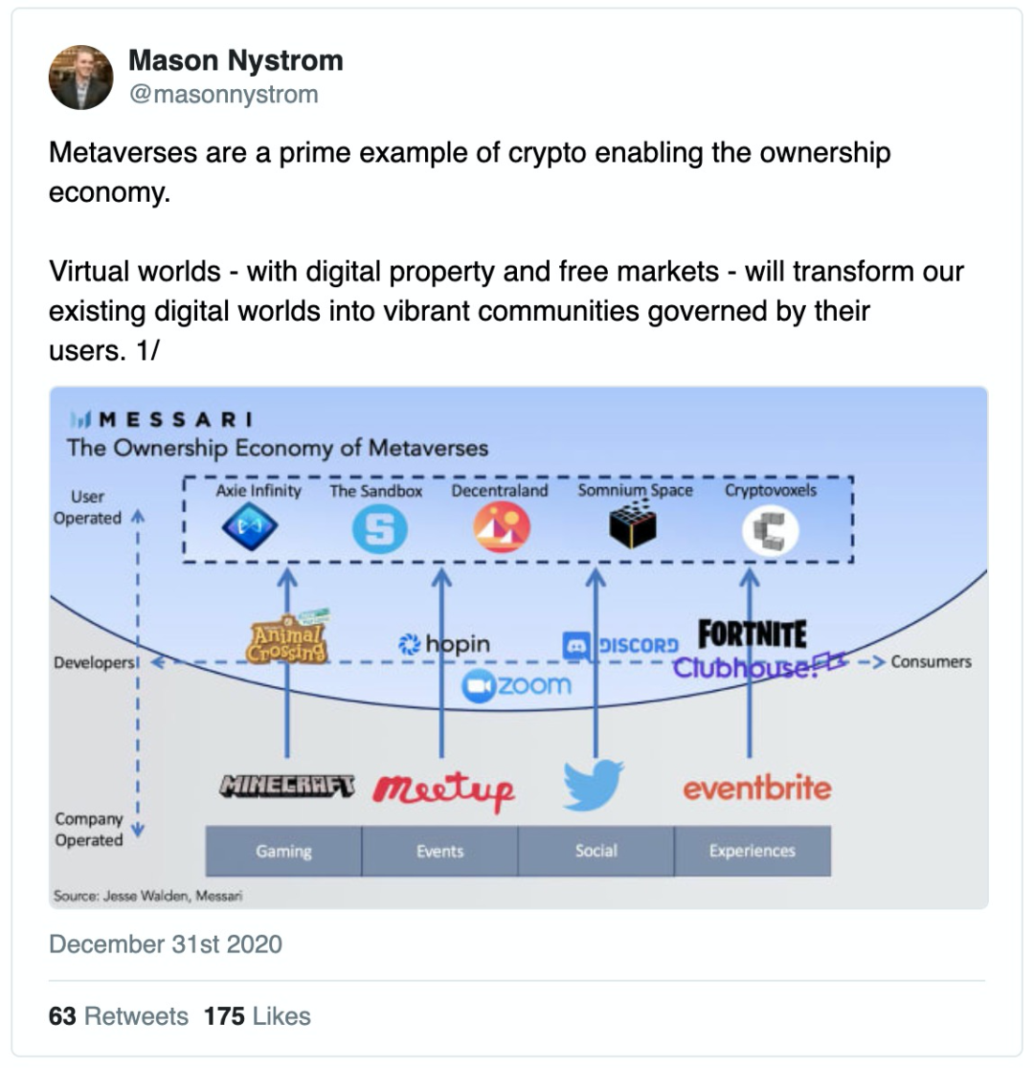Click the Minecraft logo
1034x1068 pixels.
pyautogui.click(x=287, y=785)
